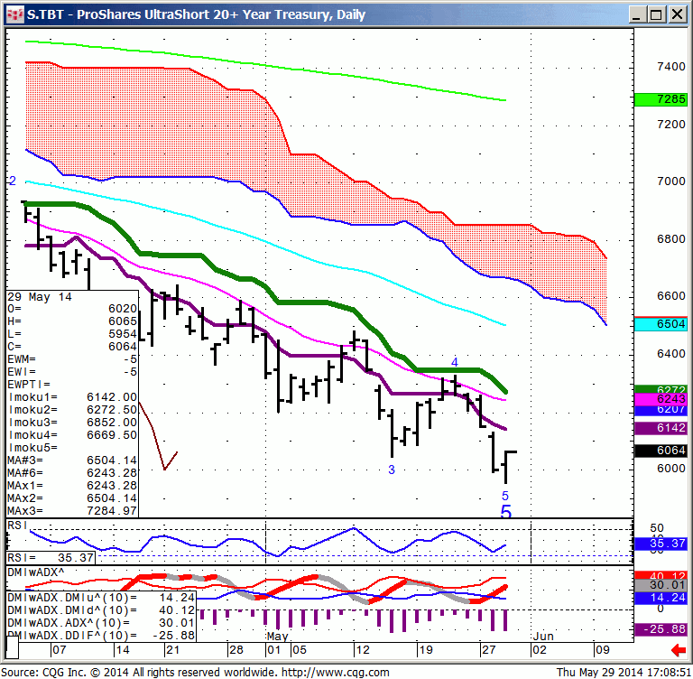Click the red scroll arrow at bottom right
693x679 pixels.
pyautogui.click(x=678, y=650)
